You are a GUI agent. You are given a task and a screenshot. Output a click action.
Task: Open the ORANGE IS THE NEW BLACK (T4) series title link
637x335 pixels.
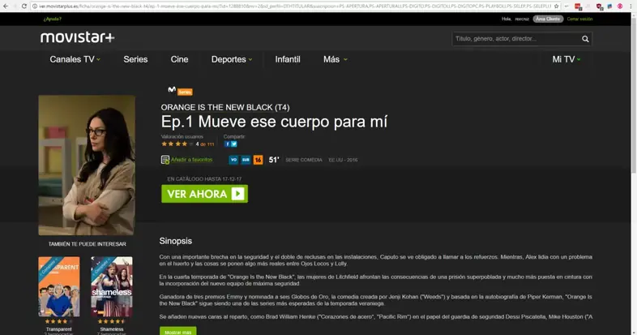pos(225,107)
